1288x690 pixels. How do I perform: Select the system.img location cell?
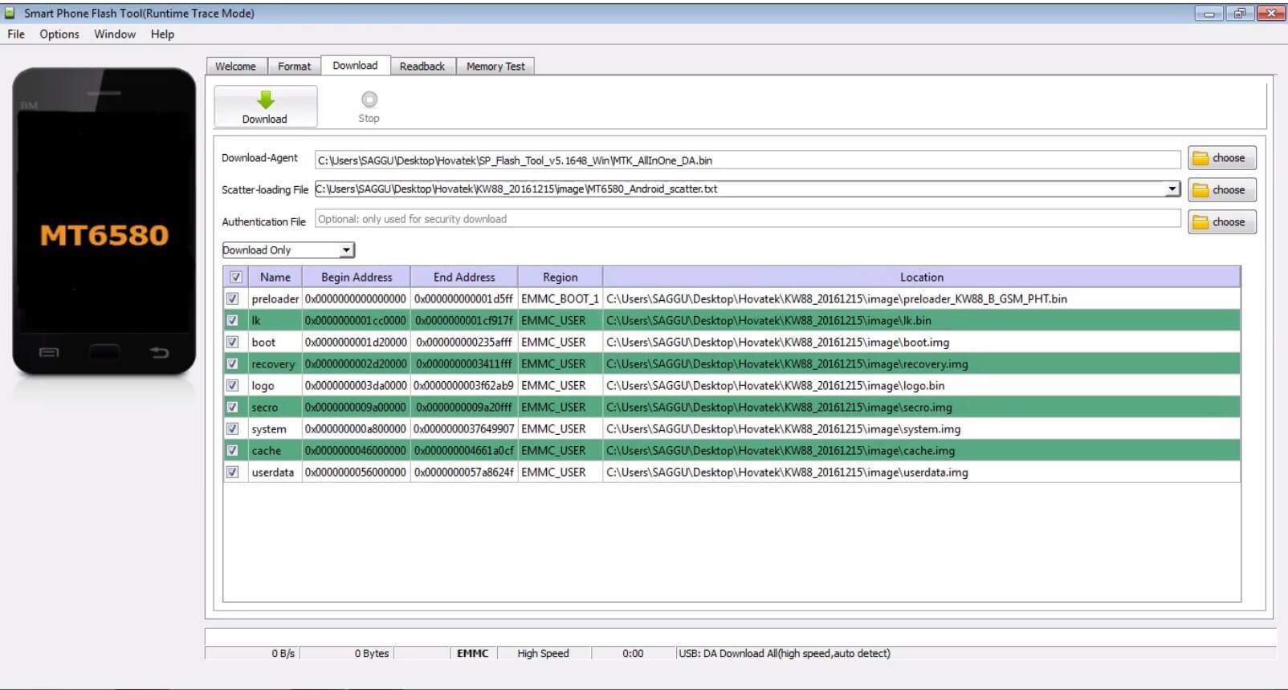(783, 429)
